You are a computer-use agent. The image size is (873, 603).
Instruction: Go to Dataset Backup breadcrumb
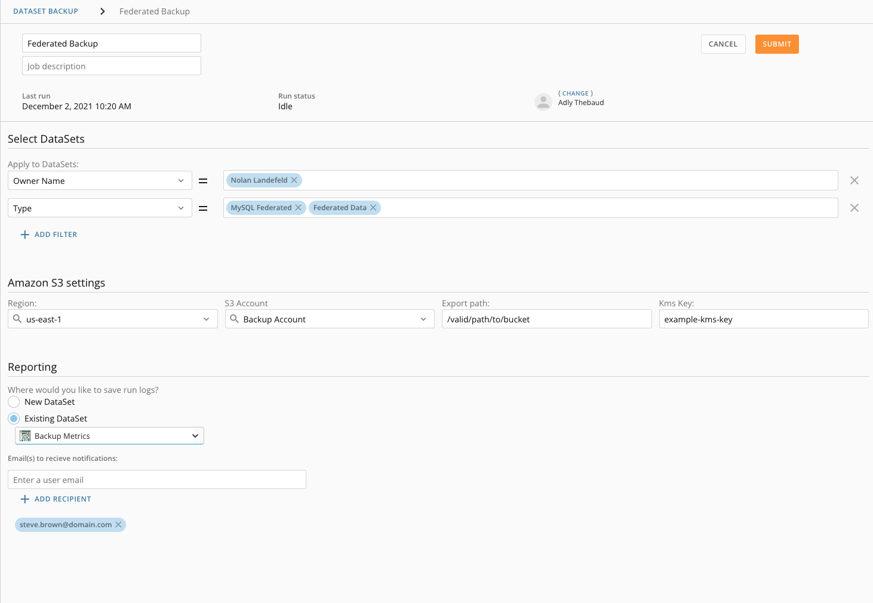[x=45, y=11]
